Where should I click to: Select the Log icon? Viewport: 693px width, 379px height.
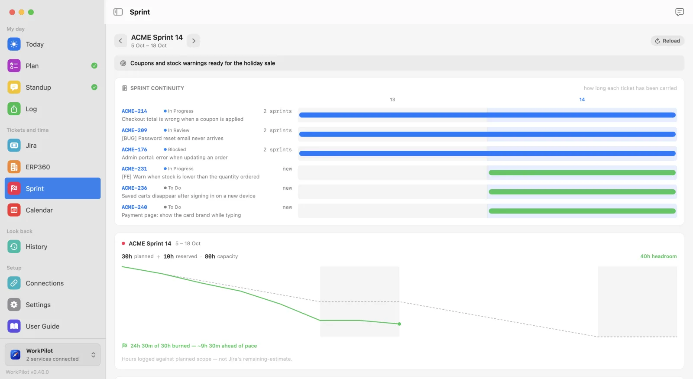point(14,109)
